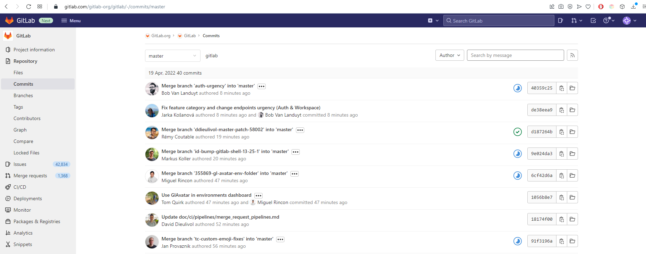Open commit hash 6cf42d6a link
The height and width of the screenshot is (254, 646).
(x=542, y=176)
